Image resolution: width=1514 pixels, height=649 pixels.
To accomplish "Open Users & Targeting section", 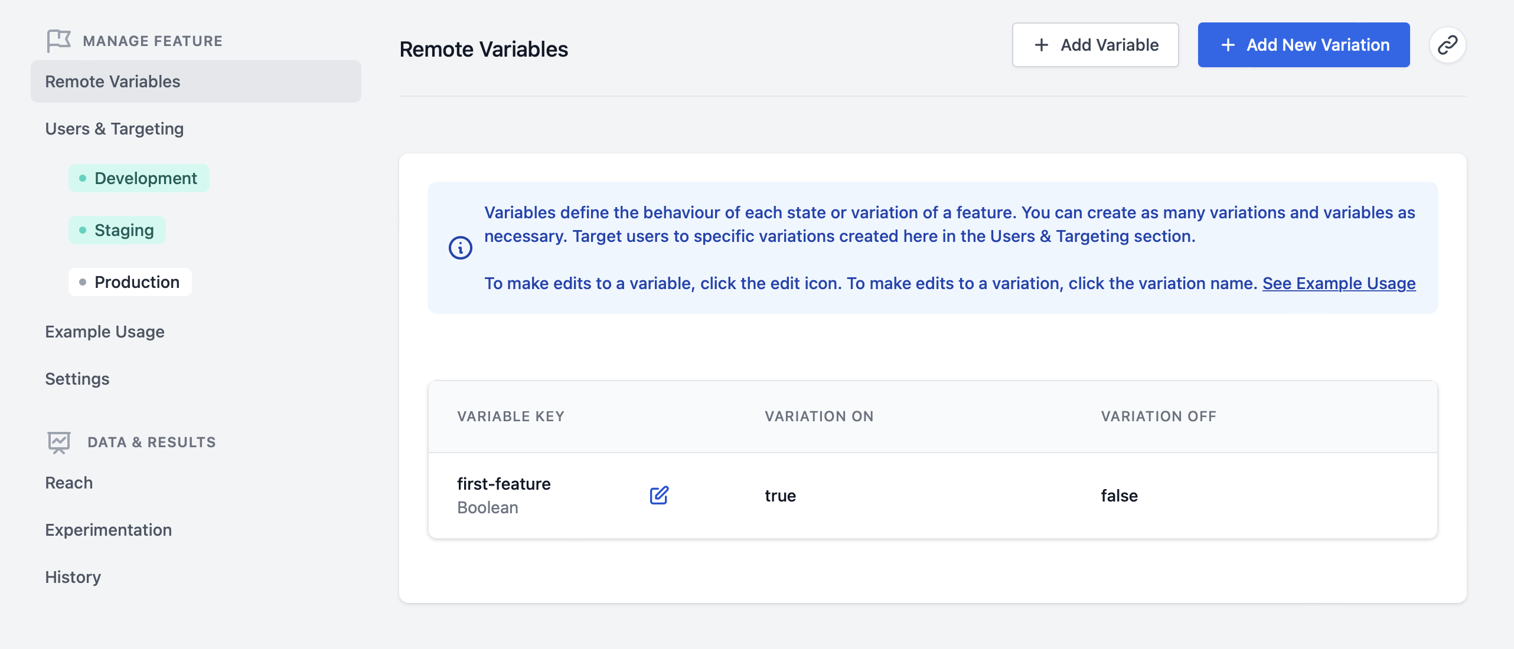I will point(115,129).
